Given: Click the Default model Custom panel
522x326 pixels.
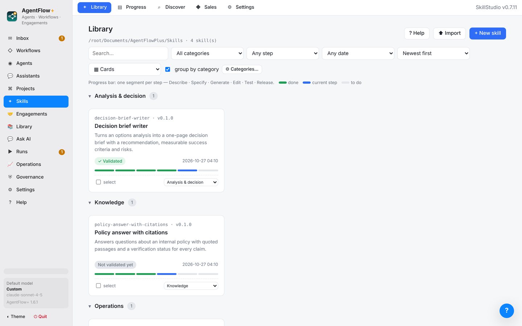Looking at the screenshot, I should click(36, 293).
